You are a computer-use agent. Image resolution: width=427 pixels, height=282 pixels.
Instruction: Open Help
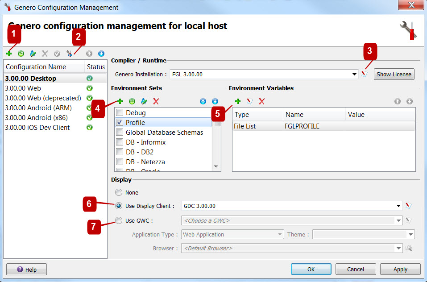click(x=27, y=270)
